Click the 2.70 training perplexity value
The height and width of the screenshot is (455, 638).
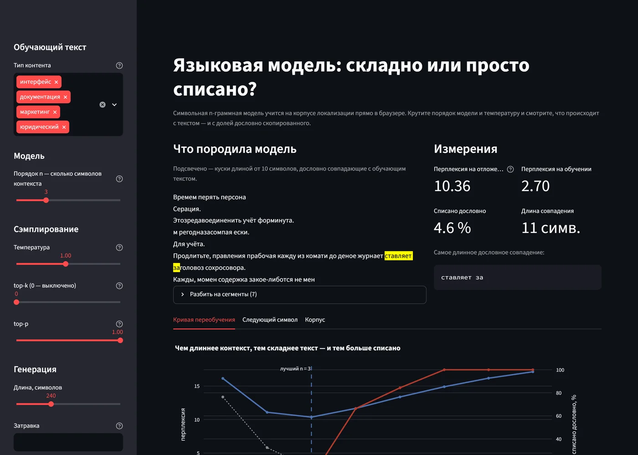(535, 186)
